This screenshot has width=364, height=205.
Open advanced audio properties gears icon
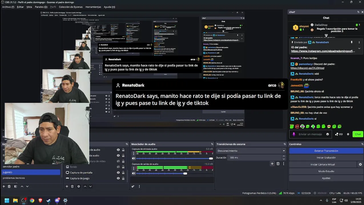tap(133, 186)
